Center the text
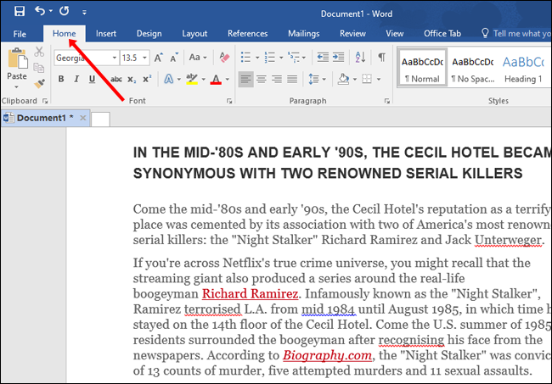The height and width of the screenshot is (384, 552). (262, 79)
